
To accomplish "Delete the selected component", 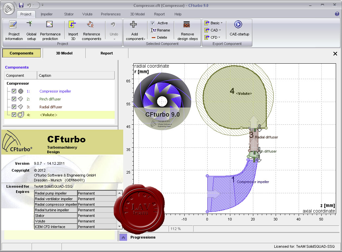I will click(x=159, y=37).
